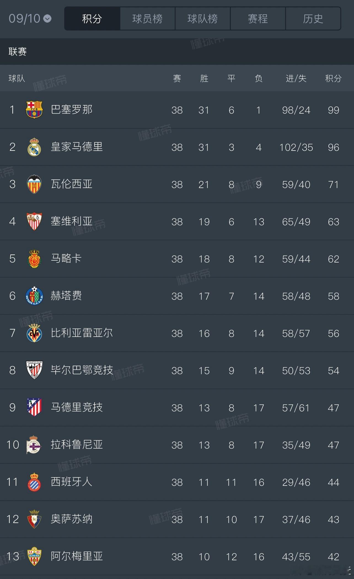Switch to the 球员榜 tab
Viewport: 354px width, 579px height.
(147, 19)
